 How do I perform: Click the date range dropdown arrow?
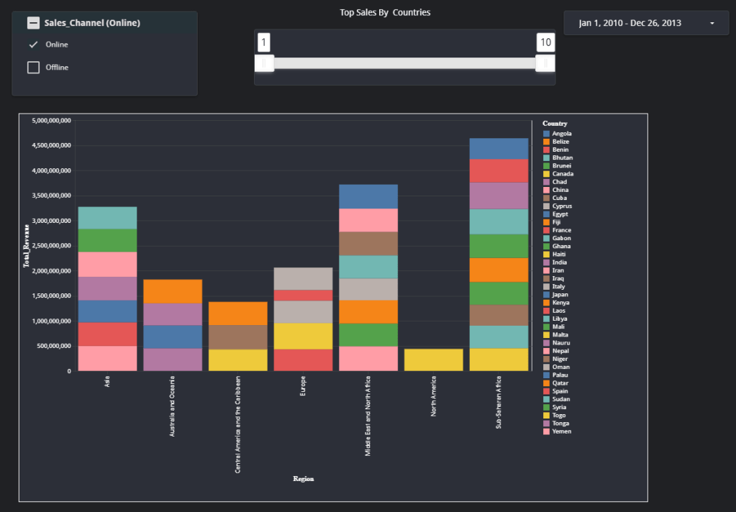click(x=712, y=24)
